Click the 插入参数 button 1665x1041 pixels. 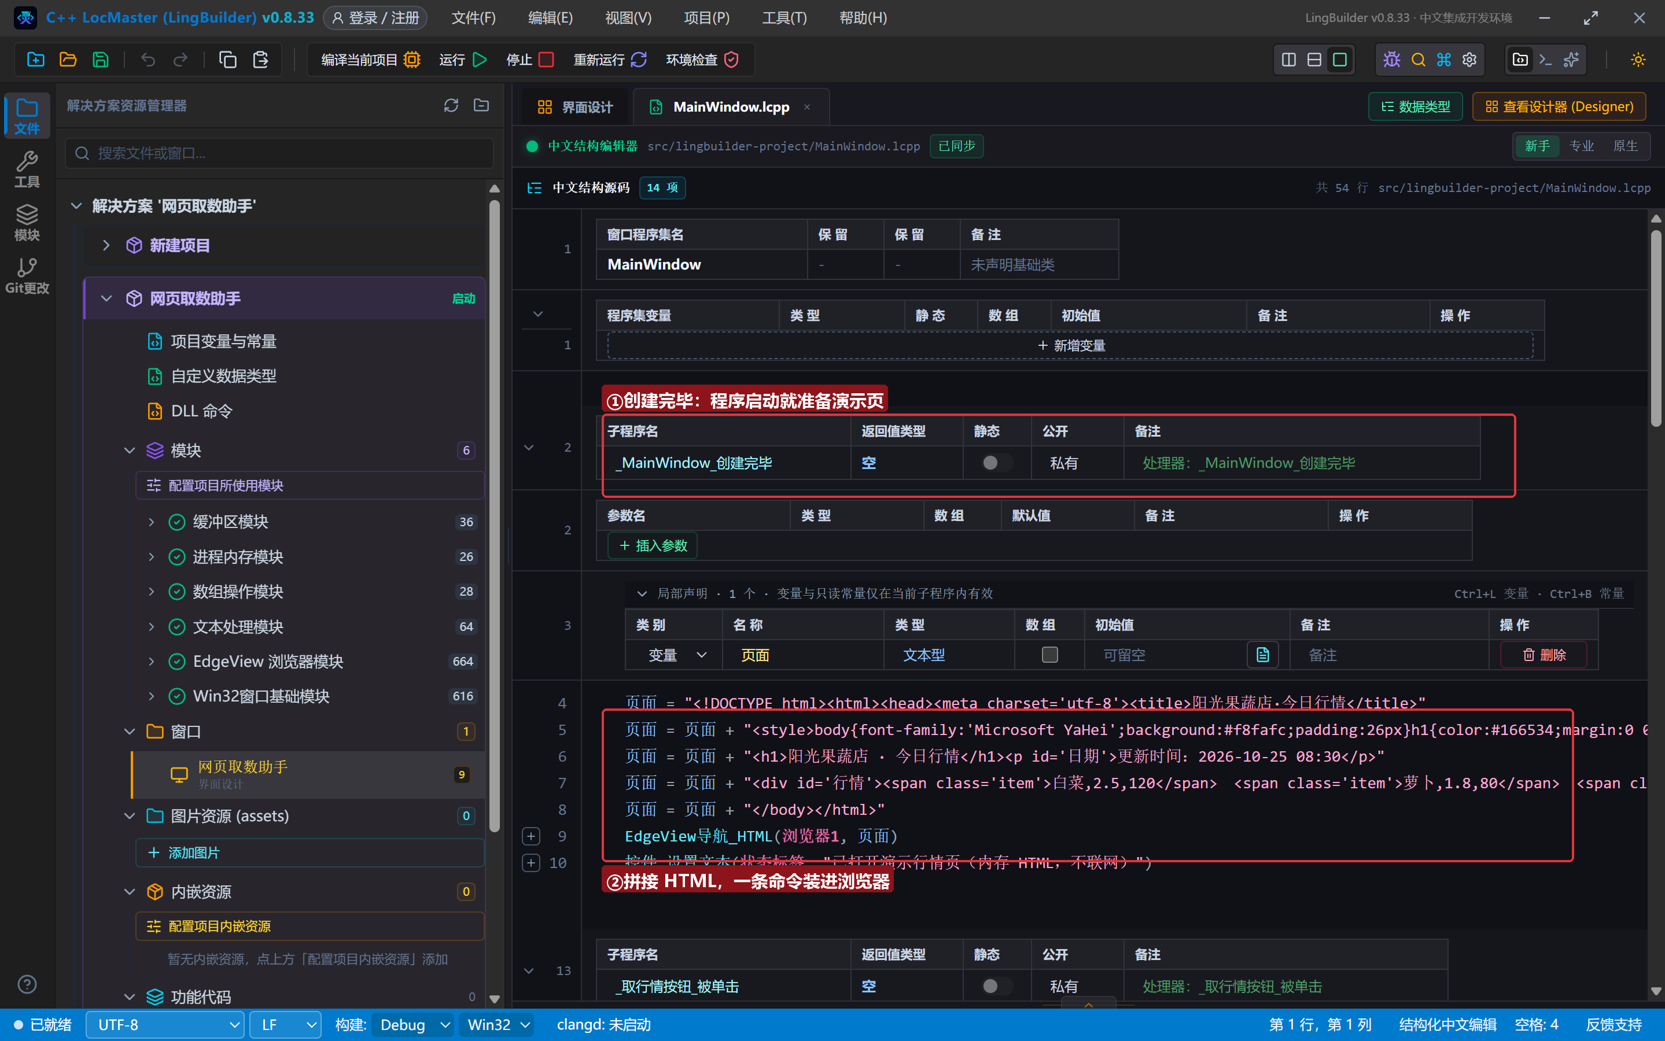(652, 545)
